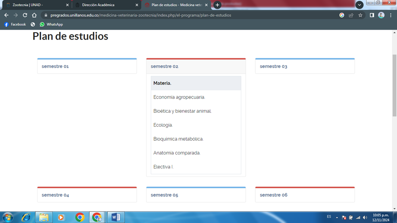397x223 pixels.
Task: Open the tab search dropdown arrow
Action: click(359, 5)
